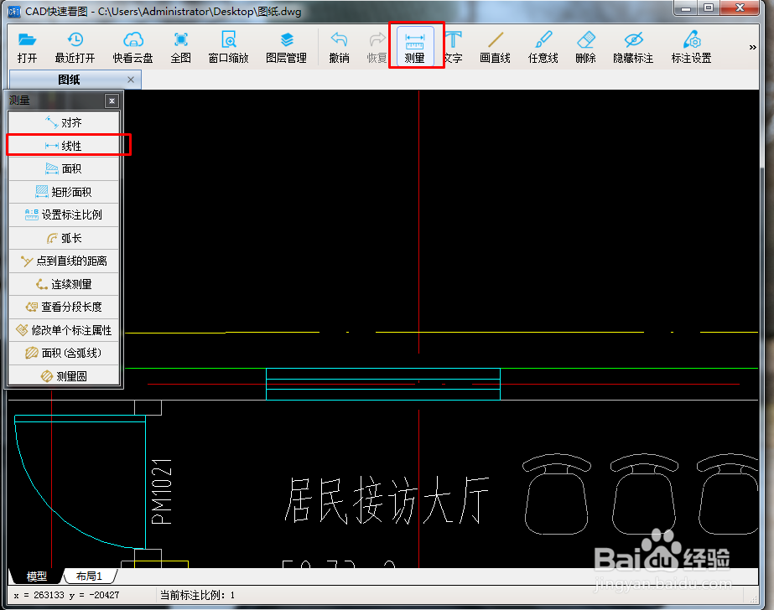Click the cyan rectangle window block
The height and width of the screenshot is (610, 774).
point(383,384)
